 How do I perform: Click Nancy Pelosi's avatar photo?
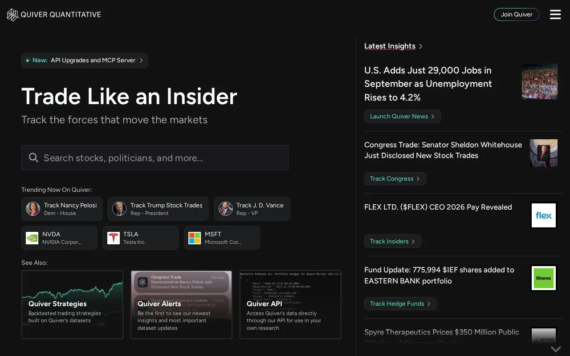(x=33, y=209)
